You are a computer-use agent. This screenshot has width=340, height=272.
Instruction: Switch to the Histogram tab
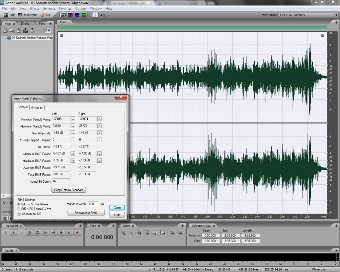click(37, 107)
